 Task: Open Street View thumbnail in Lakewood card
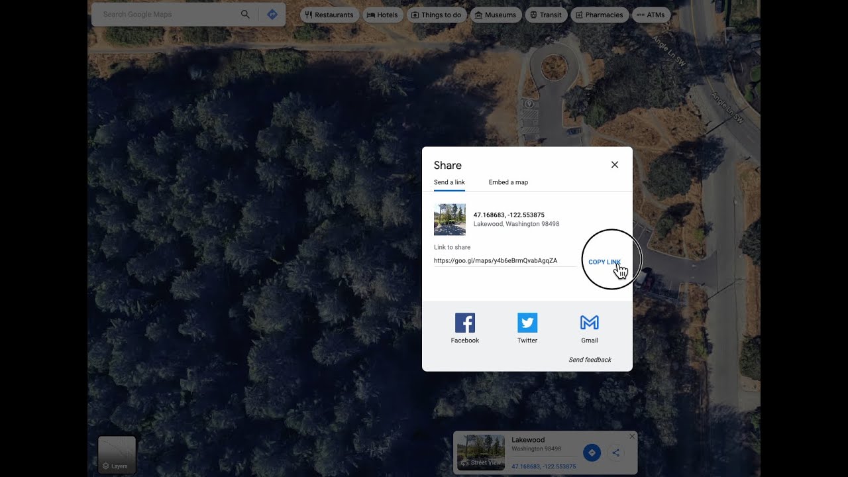[x=481, y=452]
